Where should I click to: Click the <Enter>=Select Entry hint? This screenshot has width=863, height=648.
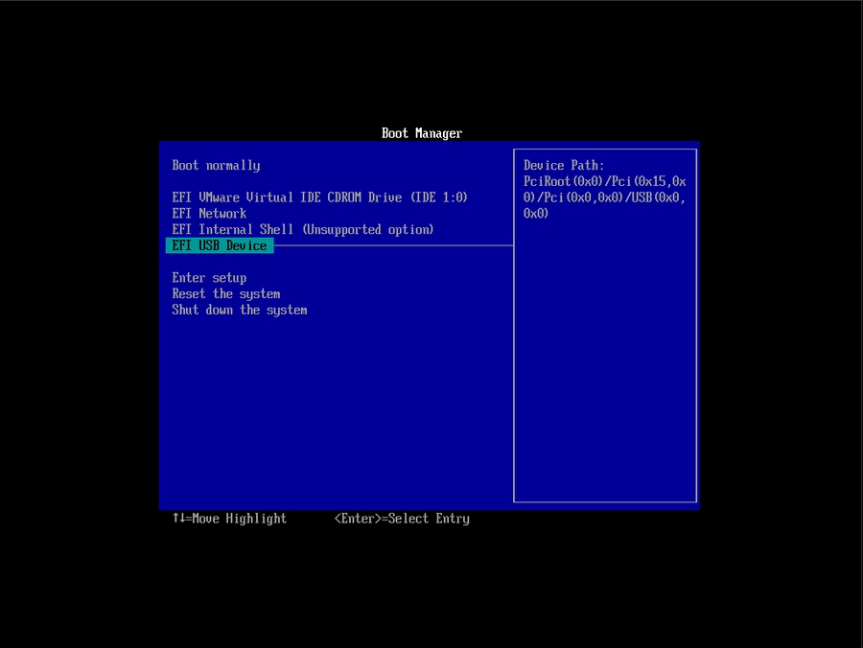[402, 519]
